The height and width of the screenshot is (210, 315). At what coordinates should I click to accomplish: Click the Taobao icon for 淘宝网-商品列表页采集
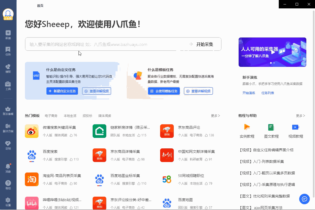coord(32,179)
